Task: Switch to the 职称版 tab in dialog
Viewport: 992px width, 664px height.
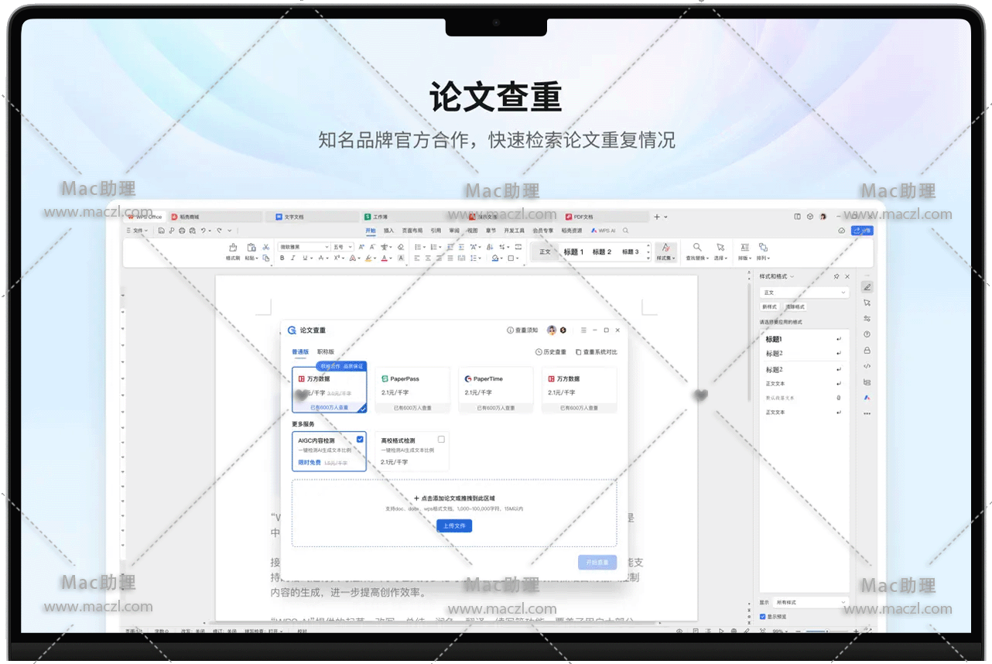Action: [326, 352]
